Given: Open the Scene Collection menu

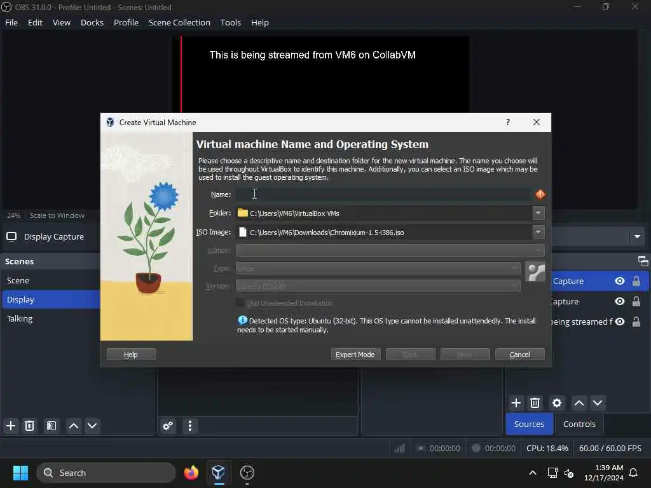Looking at the screenshot, I should tap(179, 22).
